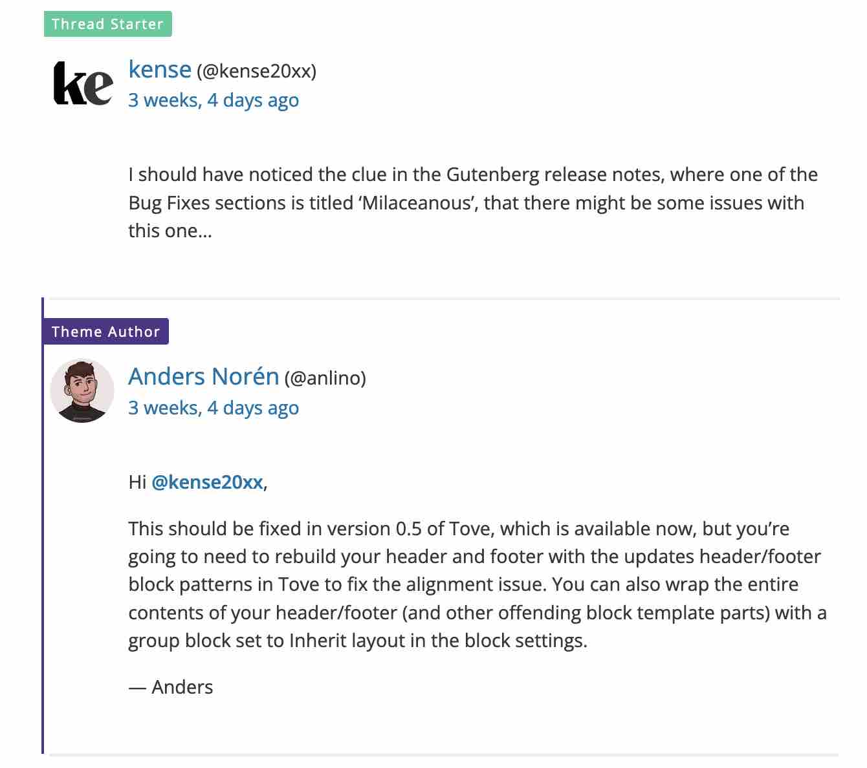The width and height of the screenshot is (867, 768).
Task: Open kense's profile name link
Action: [160, 69]
